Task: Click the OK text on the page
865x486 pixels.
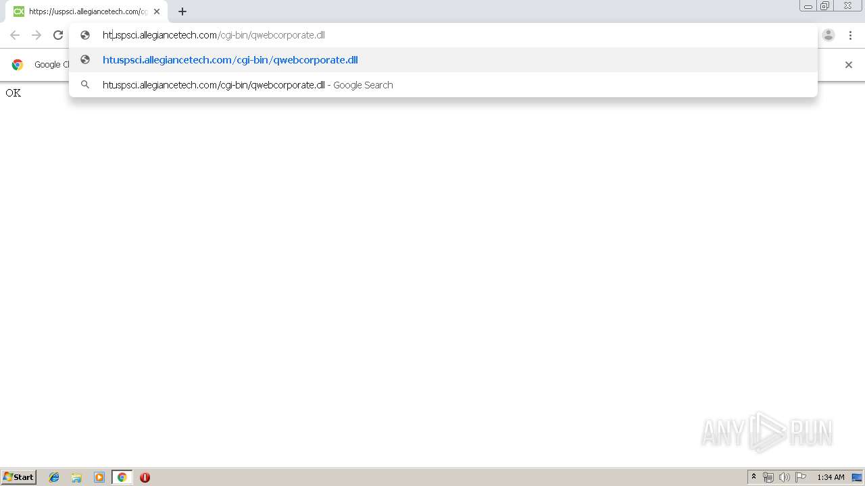Action: [13, 92]
